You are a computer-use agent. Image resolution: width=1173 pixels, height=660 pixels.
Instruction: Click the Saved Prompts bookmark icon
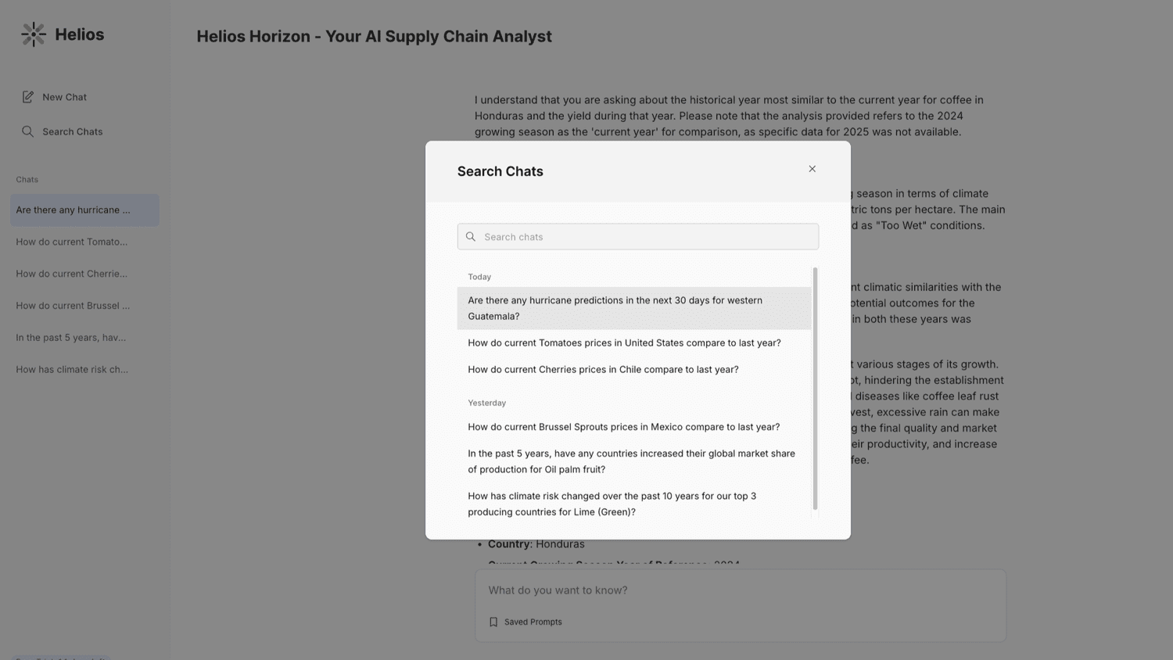(493, 622)
